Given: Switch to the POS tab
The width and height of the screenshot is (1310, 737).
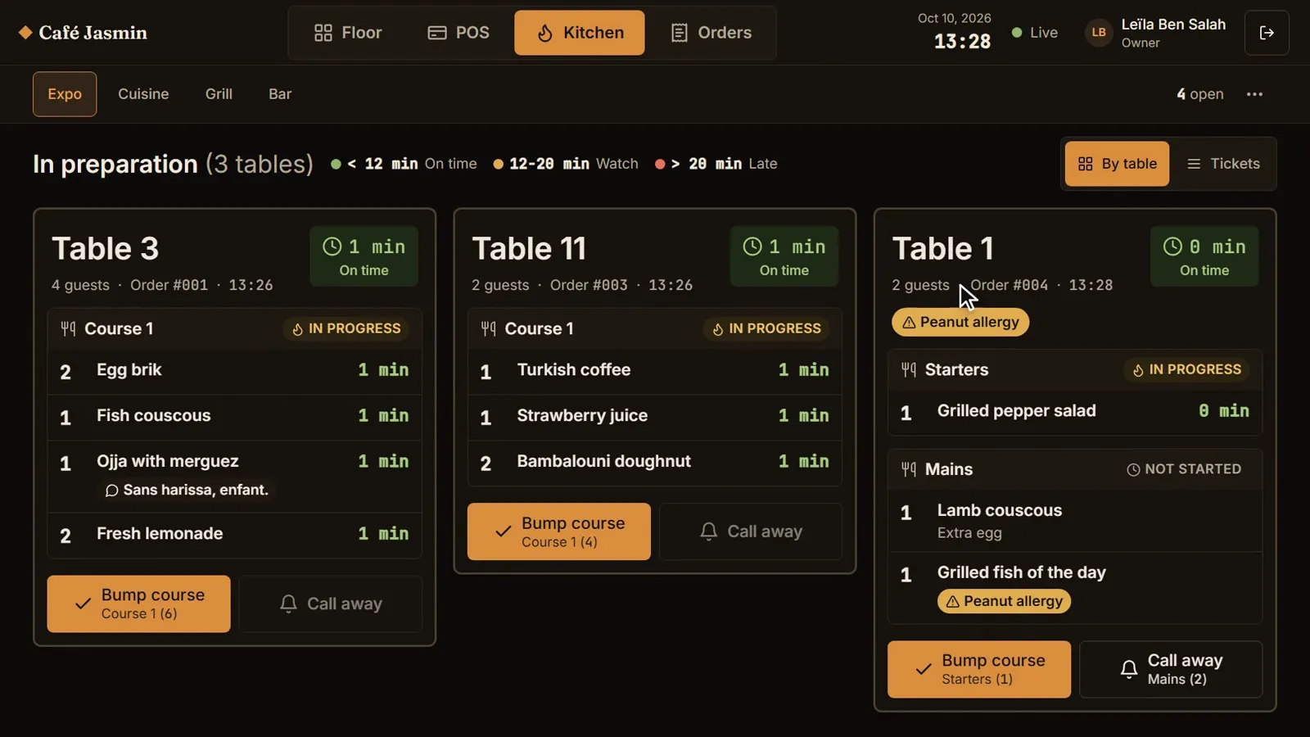Looking at the screenshot, I should pyautogui.click(x=458, y=33).
